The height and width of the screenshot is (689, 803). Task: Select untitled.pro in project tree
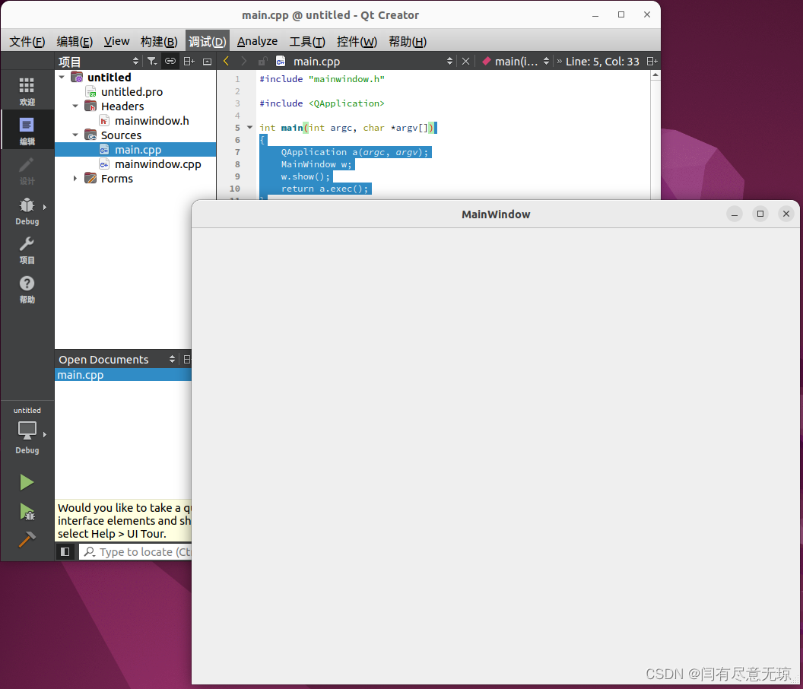click(132, 92)
